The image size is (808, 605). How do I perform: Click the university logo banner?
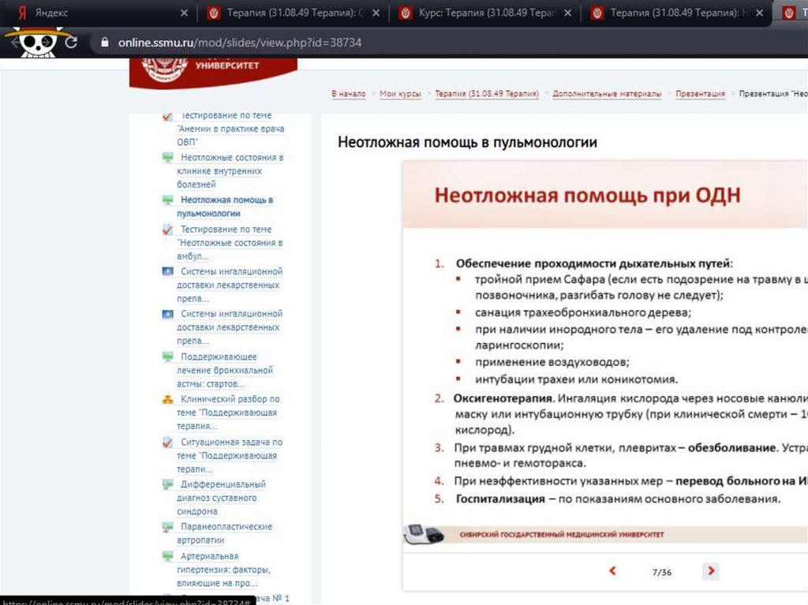(x=213, y=72)
